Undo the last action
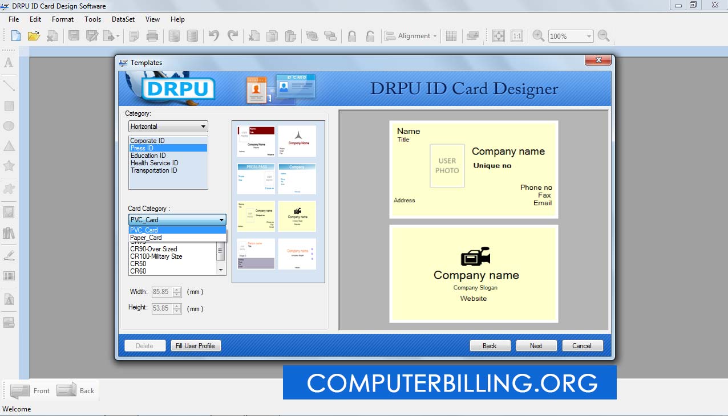The image size is (728, 416). coord(214,36)
